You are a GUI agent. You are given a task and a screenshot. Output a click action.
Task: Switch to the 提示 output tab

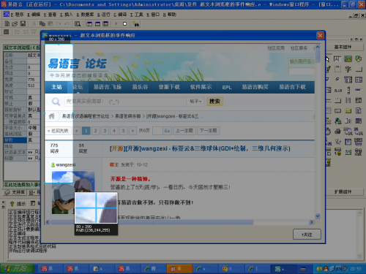point(18,204)
